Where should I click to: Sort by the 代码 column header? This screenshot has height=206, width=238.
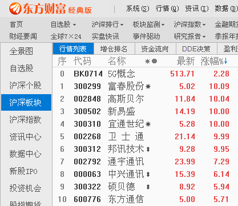pyautogui.click(x=82, y=61)
